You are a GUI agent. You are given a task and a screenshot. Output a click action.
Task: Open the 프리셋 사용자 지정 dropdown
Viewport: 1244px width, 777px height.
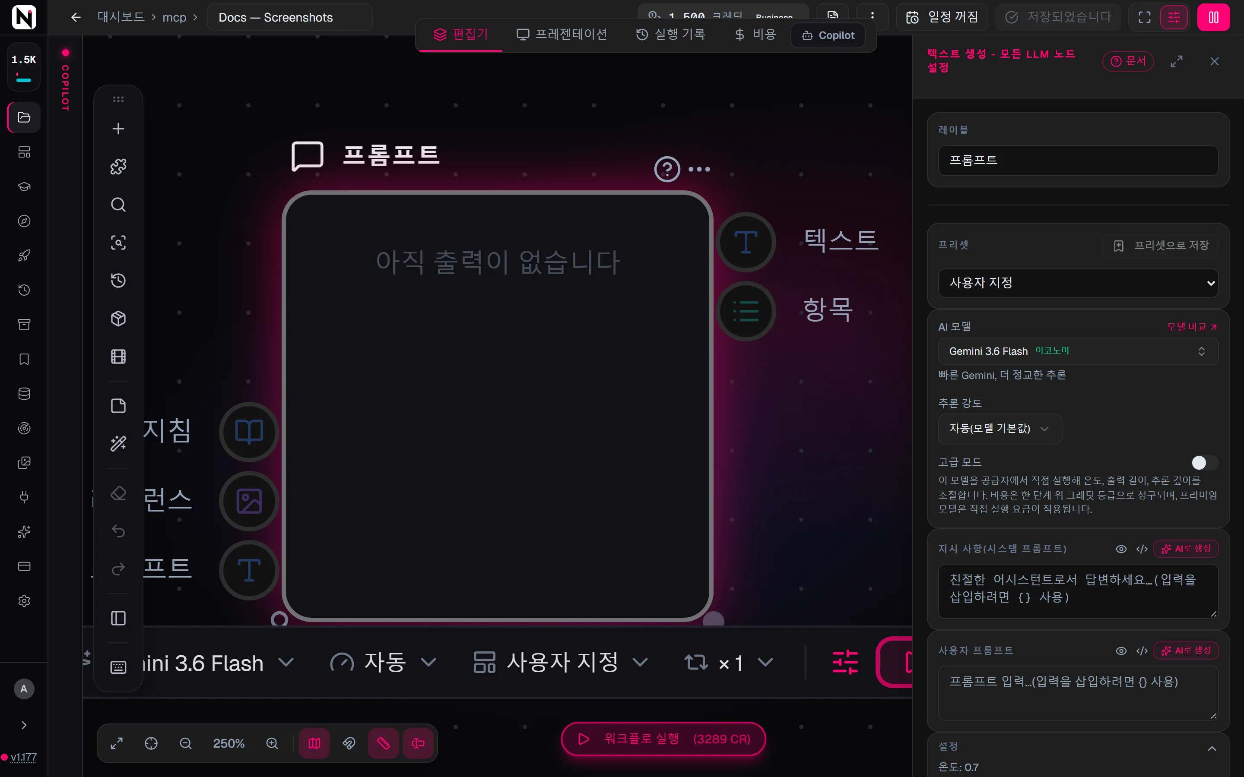coord(1078,283)
